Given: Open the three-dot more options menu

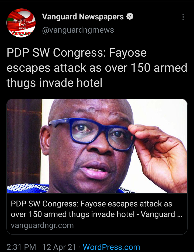Looking at the screenshot, I should (183, 17).
